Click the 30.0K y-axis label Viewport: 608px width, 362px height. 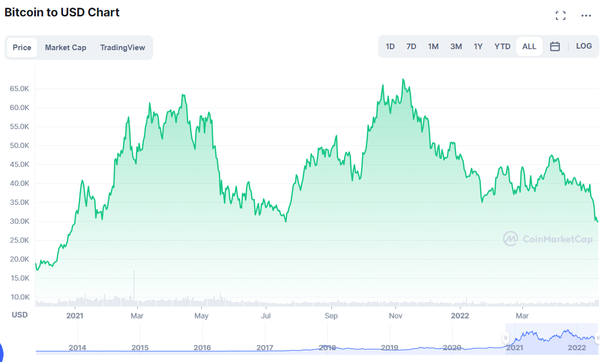click(x=19, y=221)
